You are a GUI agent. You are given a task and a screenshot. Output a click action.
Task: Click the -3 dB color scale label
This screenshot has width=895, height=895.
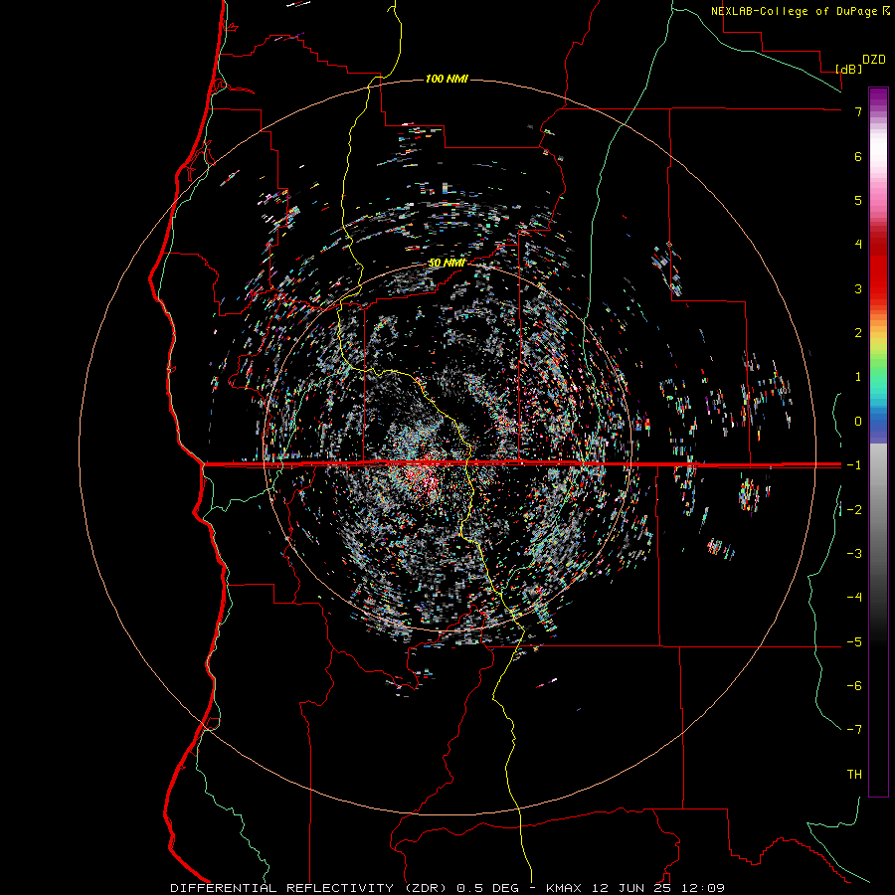pos(854,554)
